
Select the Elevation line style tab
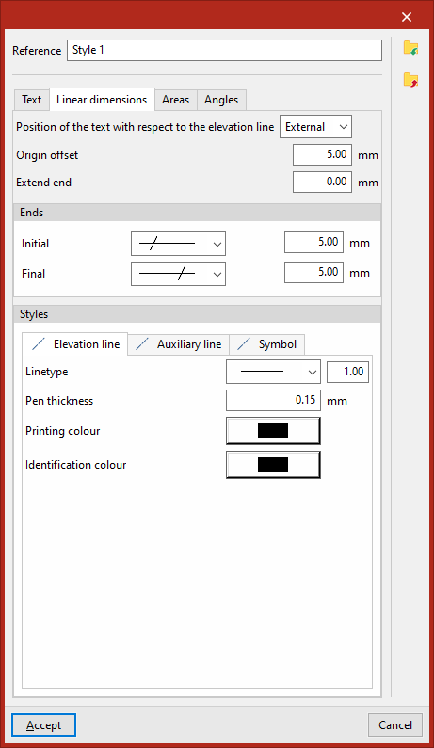(x=75, y=344)
